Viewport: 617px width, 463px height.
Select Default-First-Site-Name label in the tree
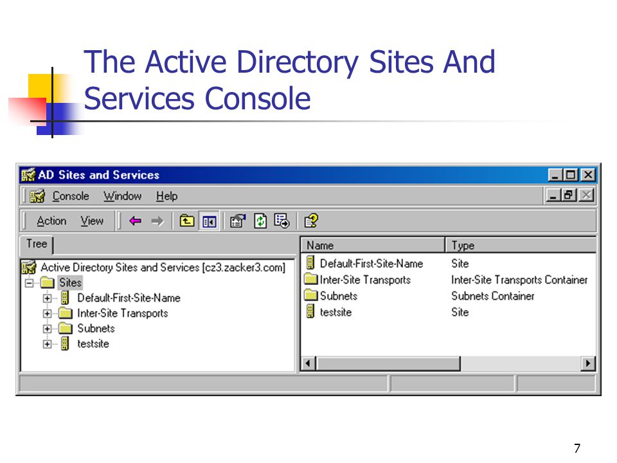[x=129, y=298]
